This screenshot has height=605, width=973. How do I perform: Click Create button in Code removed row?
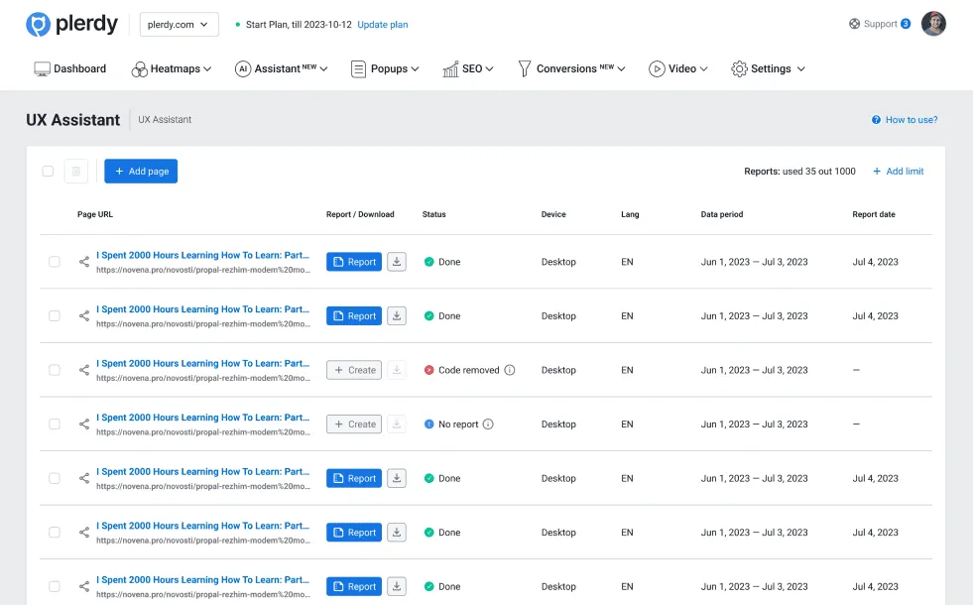click(354, 370)
